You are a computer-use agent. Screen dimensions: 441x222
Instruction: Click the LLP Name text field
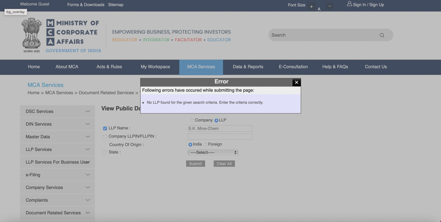pos(220,129)
